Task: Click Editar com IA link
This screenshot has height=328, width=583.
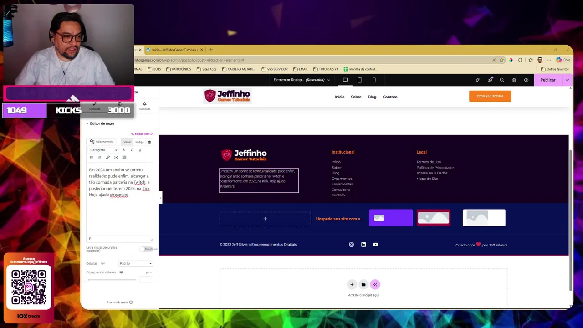Action: point(143,134)
